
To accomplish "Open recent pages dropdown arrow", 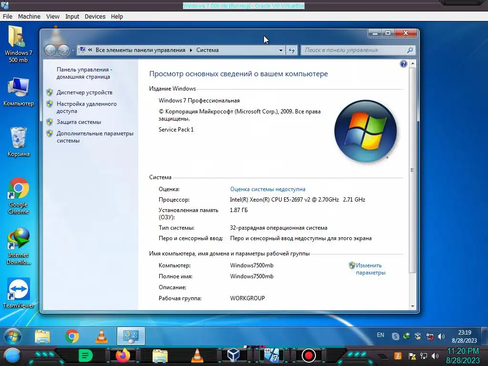I will click(x=73, y=50).
